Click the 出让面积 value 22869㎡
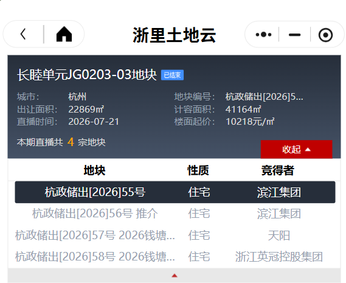 click(86, 109)
